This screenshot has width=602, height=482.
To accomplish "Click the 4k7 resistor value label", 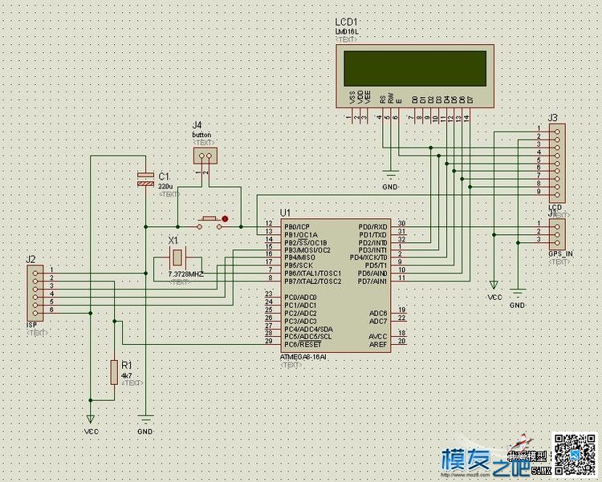I will pyautogui.click(x=126, y=375).
